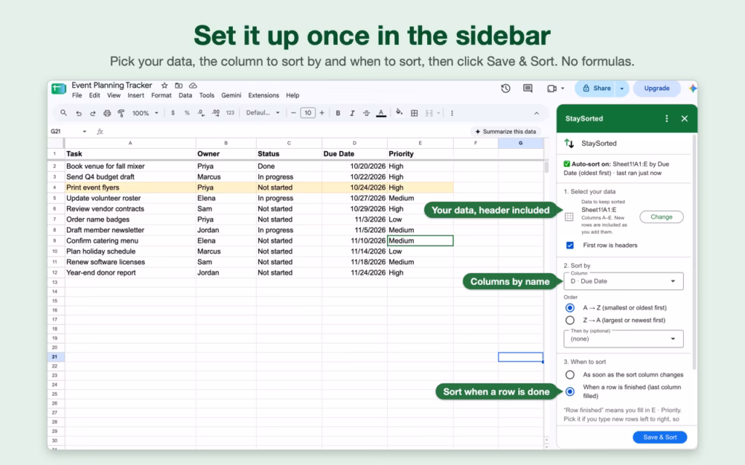Click the Google Sheets home icon
745x465 pixels.
point(58,89)
